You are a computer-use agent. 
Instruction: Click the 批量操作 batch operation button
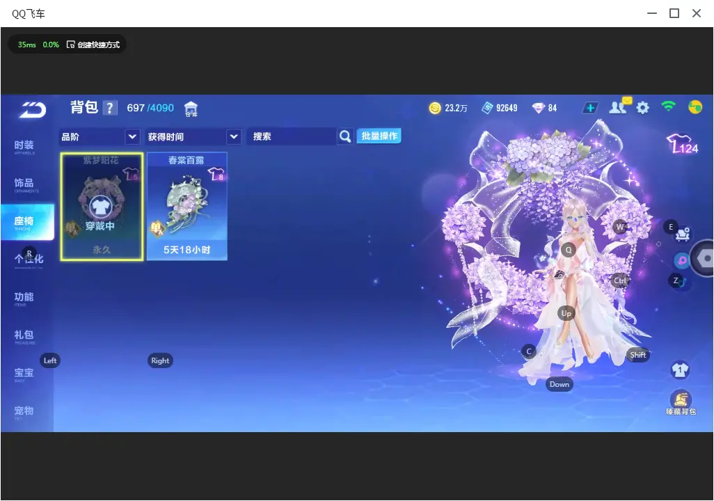click(379, 136)
